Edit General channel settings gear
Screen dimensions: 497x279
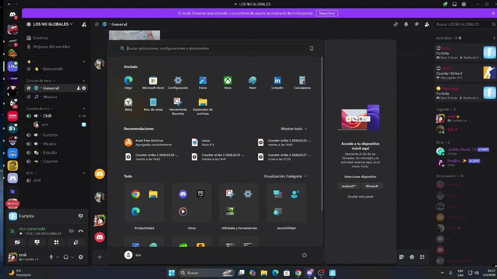84,88
